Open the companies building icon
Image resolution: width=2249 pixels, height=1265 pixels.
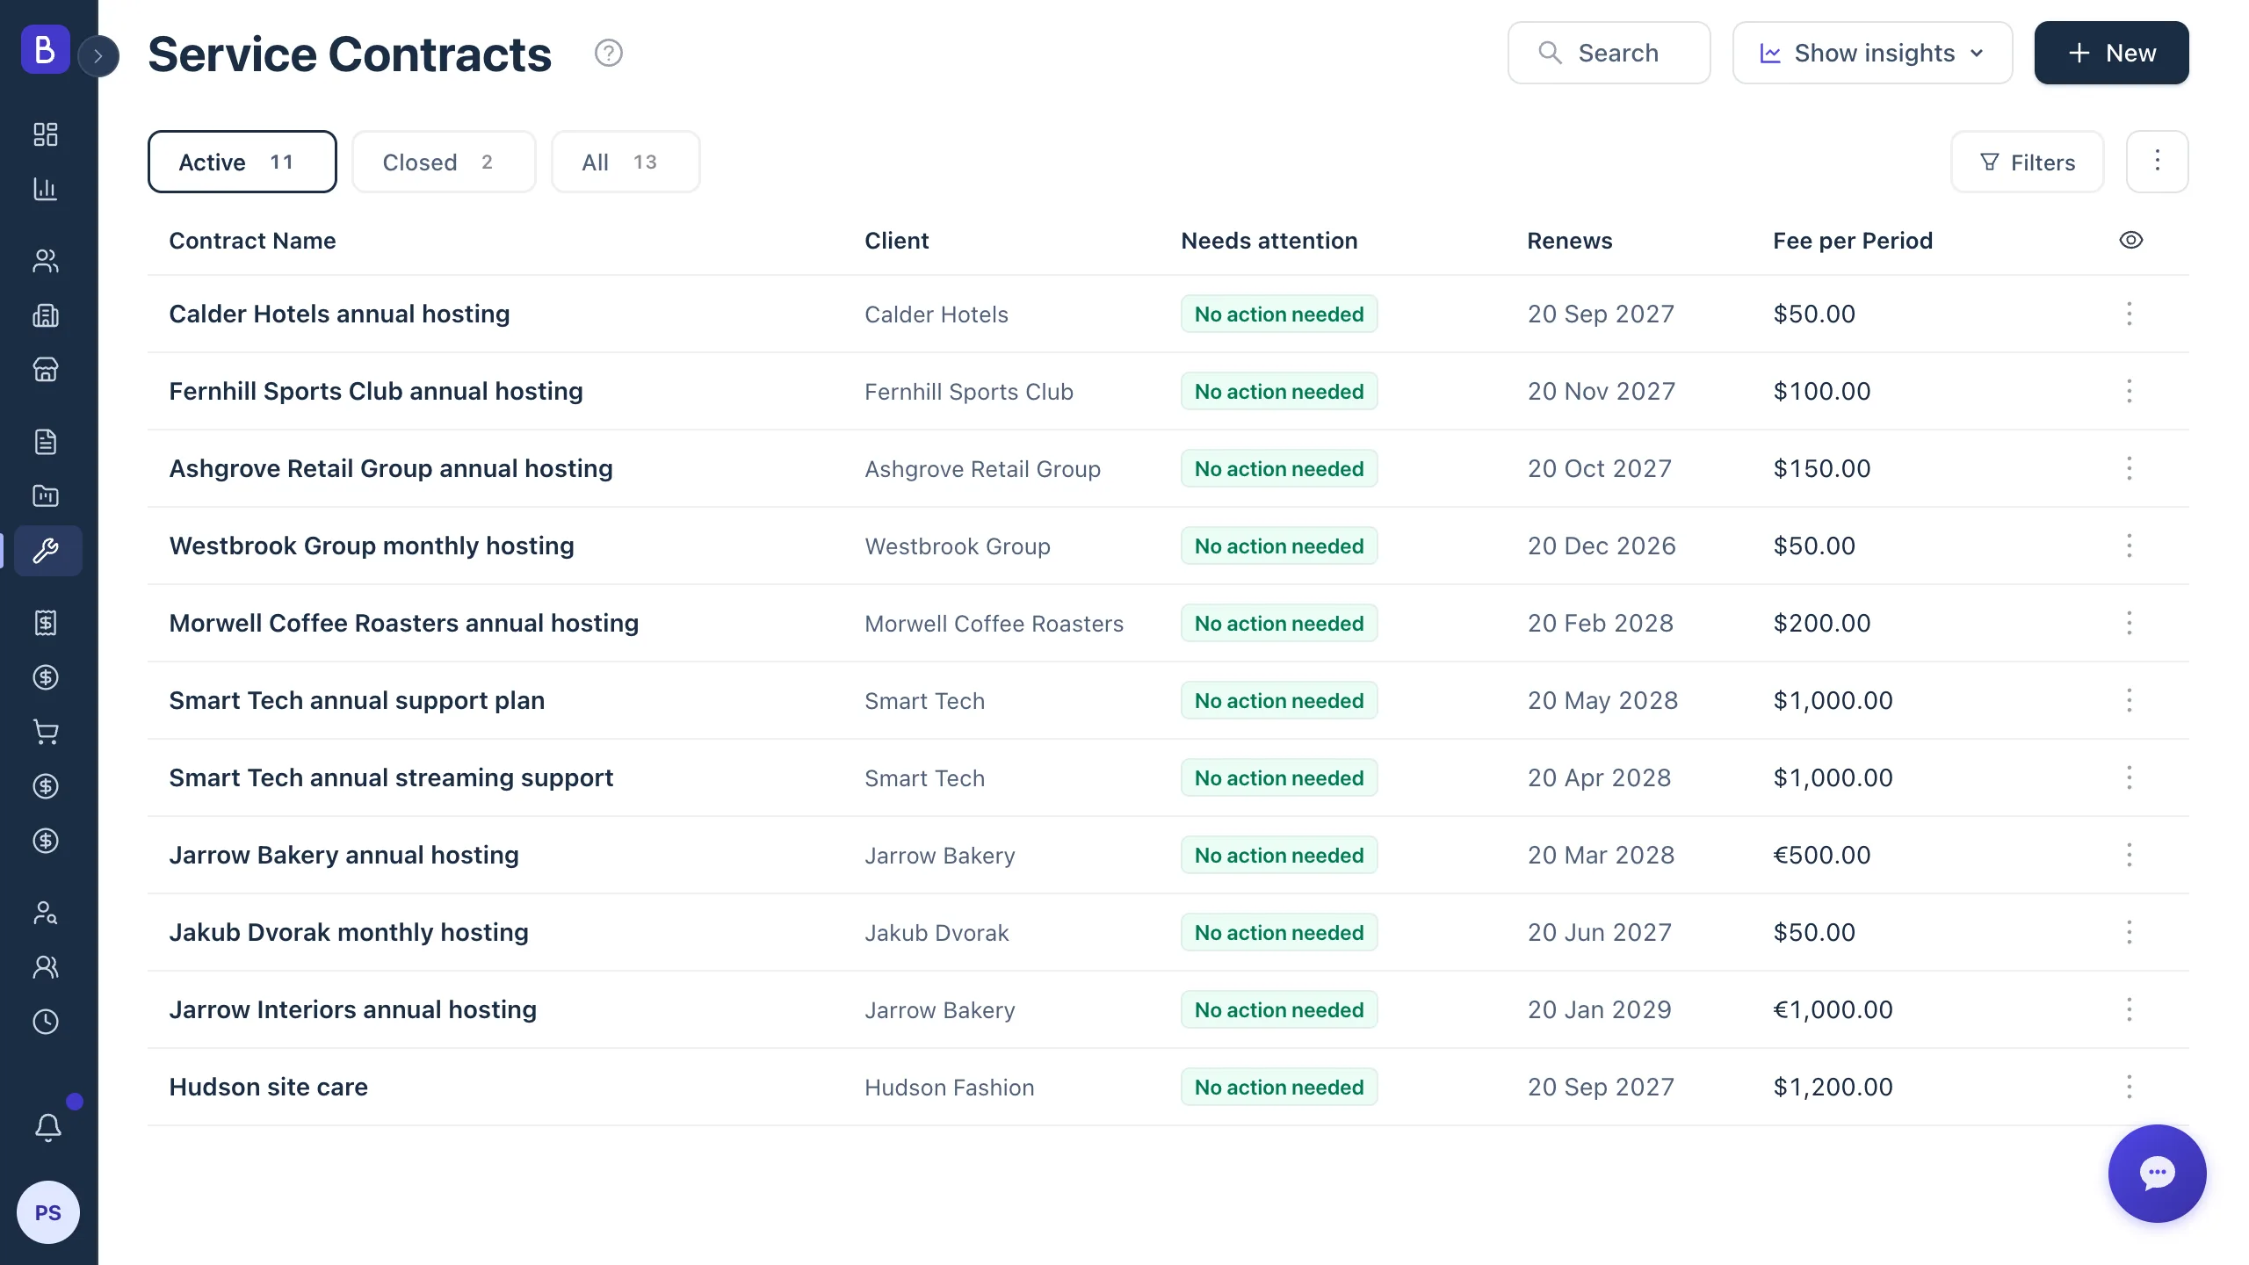click(46, 315)
